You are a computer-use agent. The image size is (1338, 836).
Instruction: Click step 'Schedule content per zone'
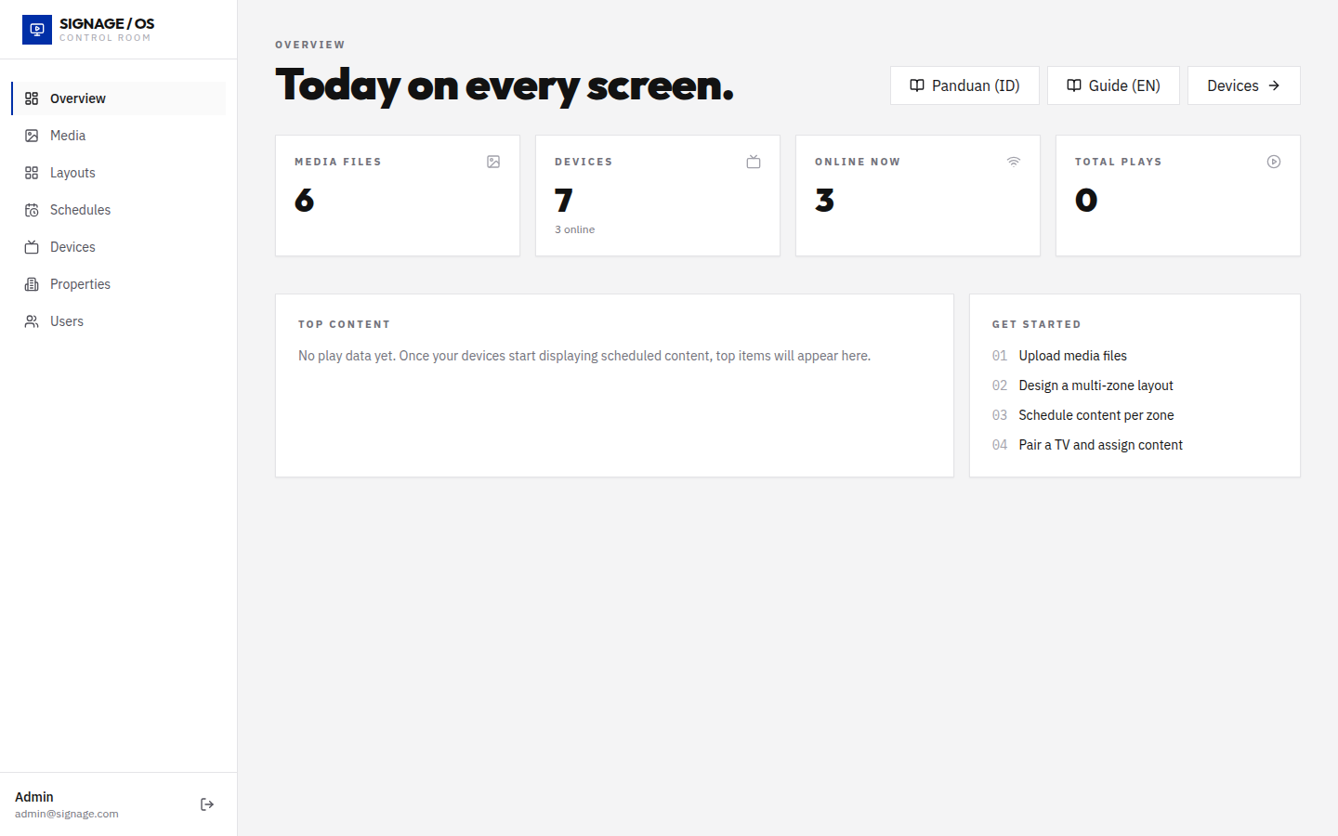click(1096, 415)
